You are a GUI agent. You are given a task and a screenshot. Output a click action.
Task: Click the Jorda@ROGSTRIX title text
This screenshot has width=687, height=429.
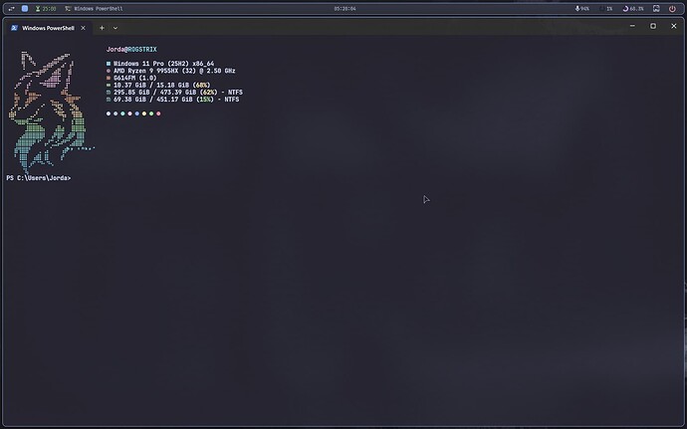click(131, 49)
